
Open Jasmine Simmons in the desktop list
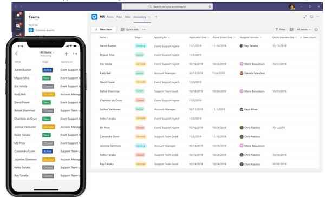coord(110,146)
